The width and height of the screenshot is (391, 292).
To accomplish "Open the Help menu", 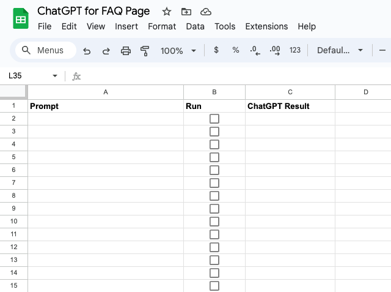I will click(307, 26).
